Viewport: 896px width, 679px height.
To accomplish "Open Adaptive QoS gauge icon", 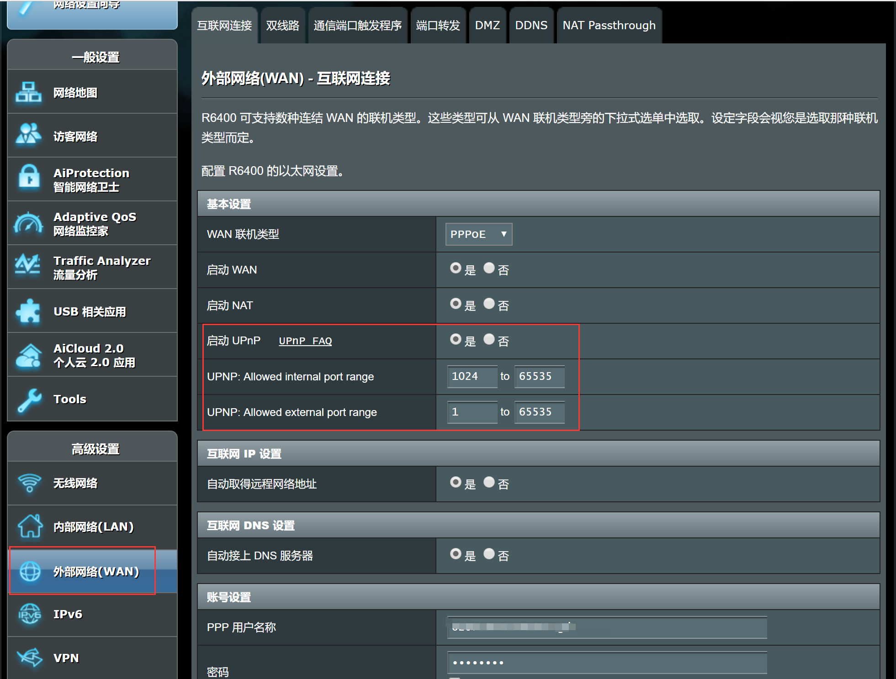I will (x=28, y=223).
